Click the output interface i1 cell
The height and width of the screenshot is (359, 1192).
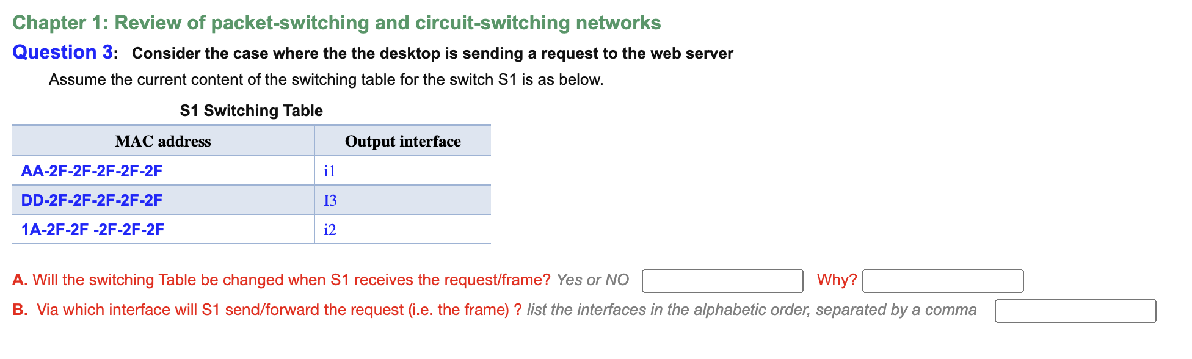click(330, 171)
